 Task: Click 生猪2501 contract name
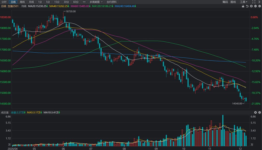pos(13,6)
